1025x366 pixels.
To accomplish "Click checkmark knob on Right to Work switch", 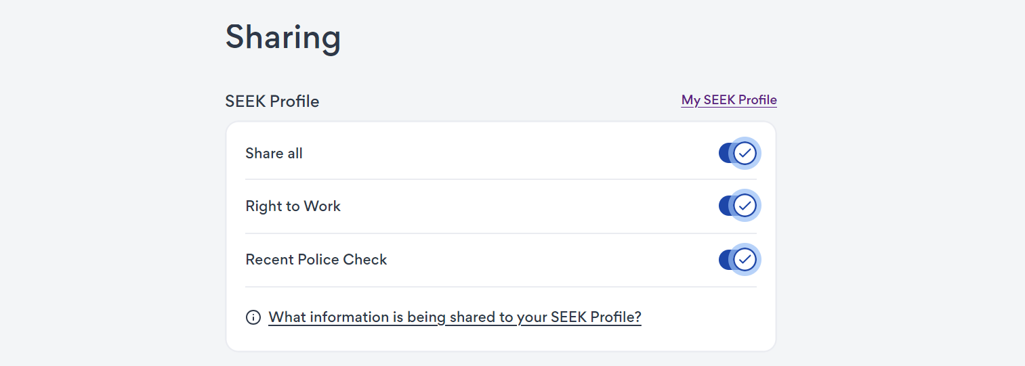I will 745,205.
